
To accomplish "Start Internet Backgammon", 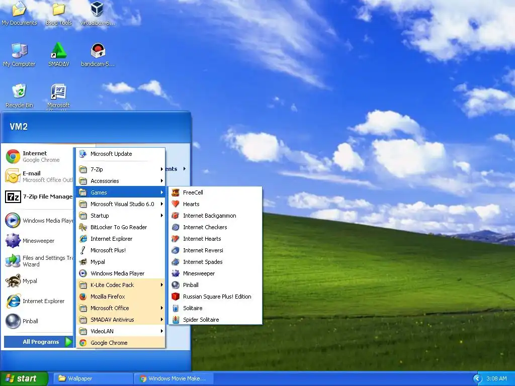I will coord(215,216).
